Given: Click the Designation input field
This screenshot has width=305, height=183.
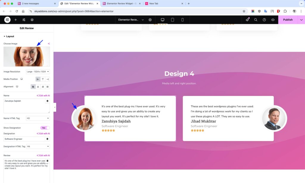Looking at the screenshot, I should pos(24,139).
